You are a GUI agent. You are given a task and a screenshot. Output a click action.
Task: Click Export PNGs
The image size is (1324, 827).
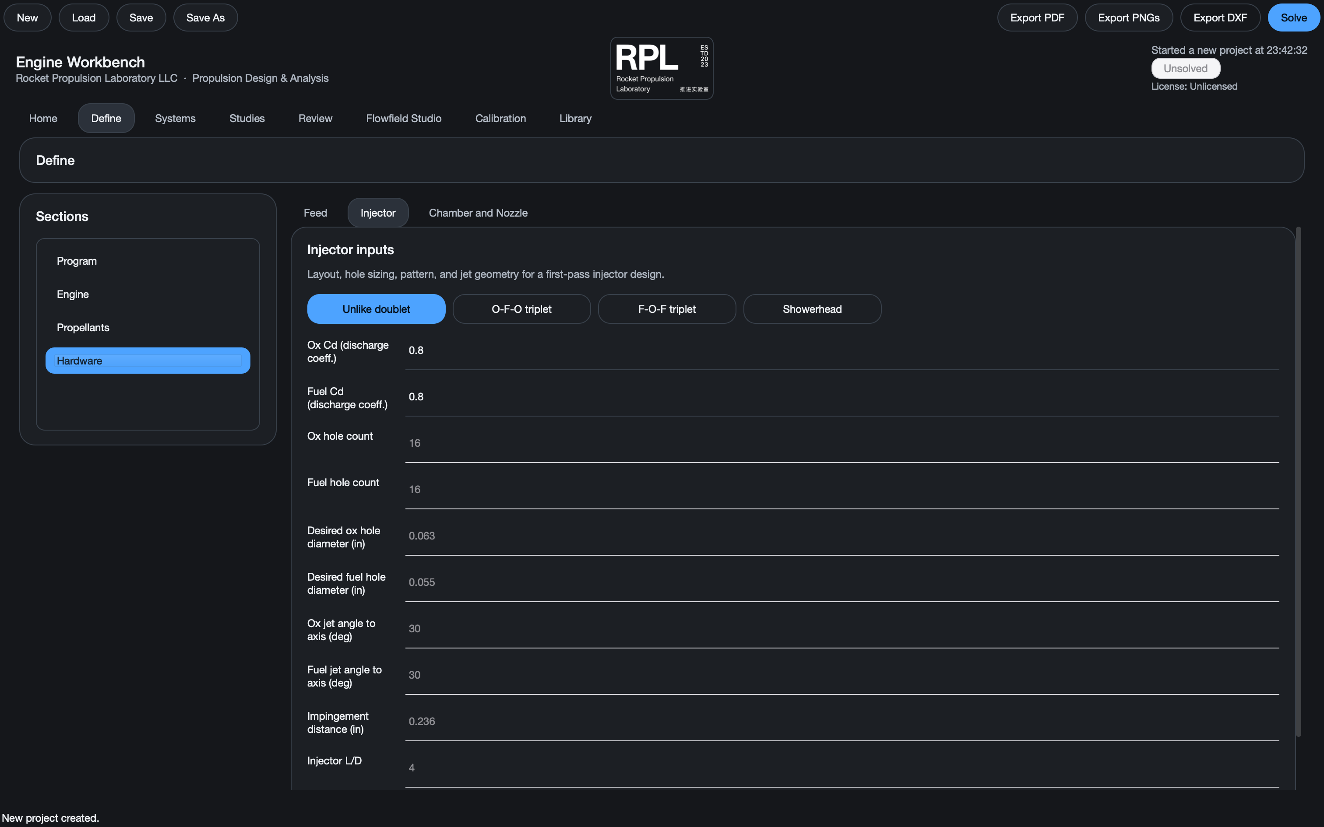[1129, 18]
